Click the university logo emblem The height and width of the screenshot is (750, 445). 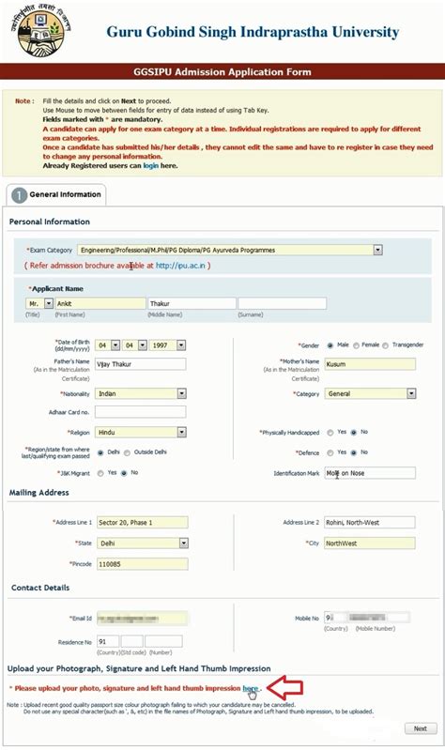(x=40, y=30)
